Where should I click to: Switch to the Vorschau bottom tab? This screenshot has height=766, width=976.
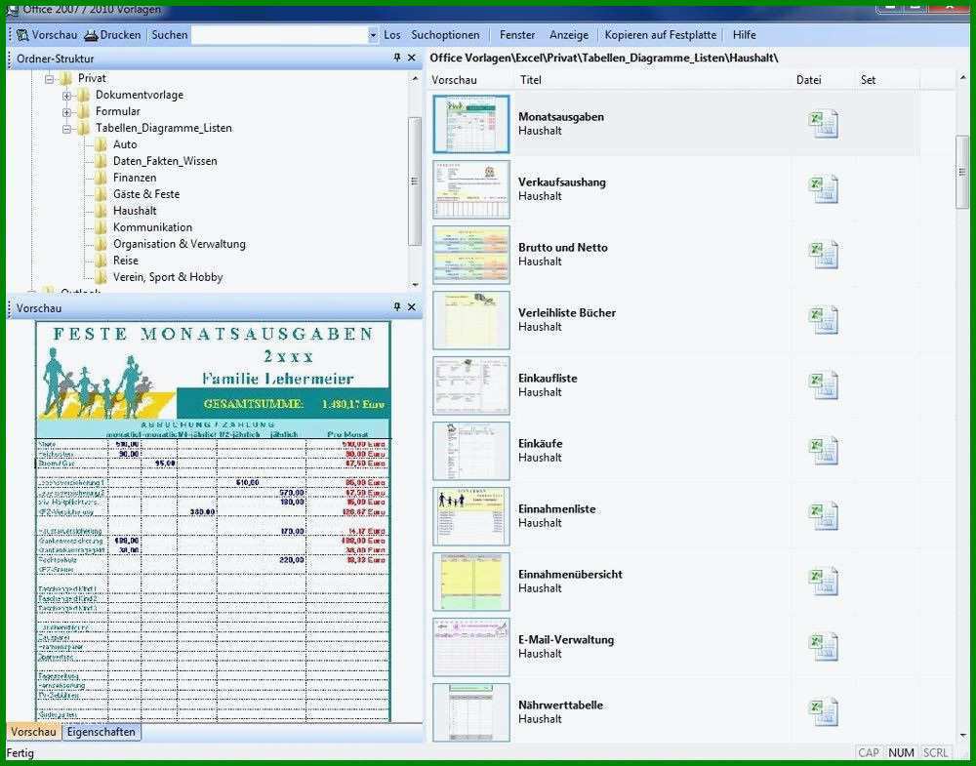33,732
